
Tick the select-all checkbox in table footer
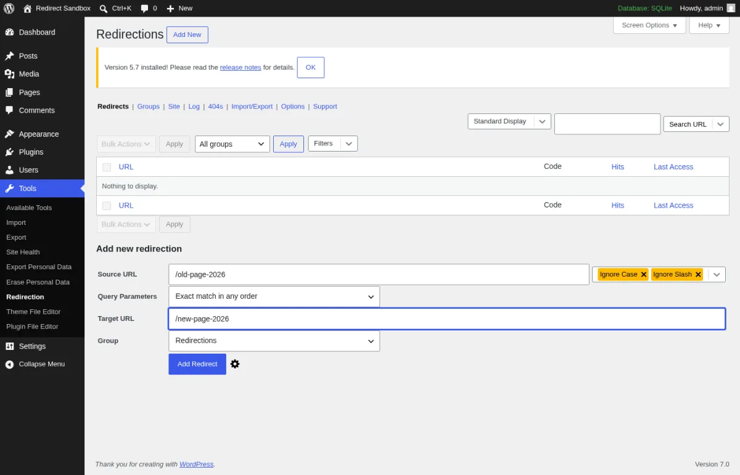(107, 205)
